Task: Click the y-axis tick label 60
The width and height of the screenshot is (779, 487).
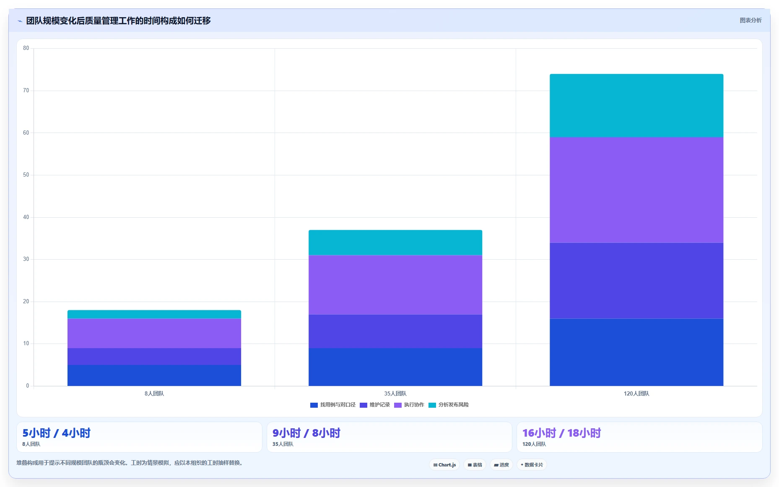Action: (x=26, y=133)
